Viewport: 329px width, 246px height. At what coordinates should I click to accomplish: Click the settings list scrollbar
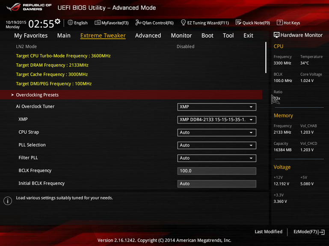(266, 58)
